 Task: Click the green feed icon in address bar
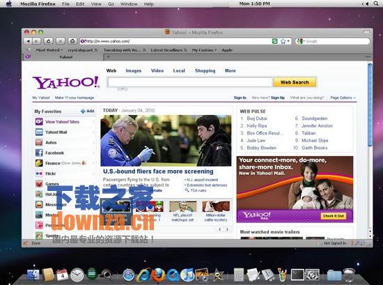(275, 41)
